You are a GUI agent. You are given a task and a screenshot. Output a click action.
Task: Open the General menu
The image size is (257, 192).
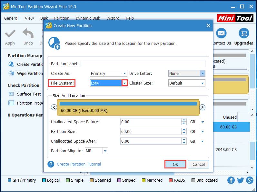11,18
